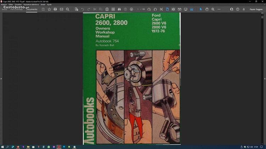Select the Hand pan tool

click(207, 9)
